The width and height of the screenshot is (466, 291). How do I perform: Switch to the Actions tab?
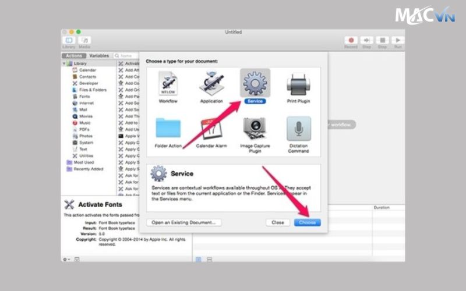74,56
